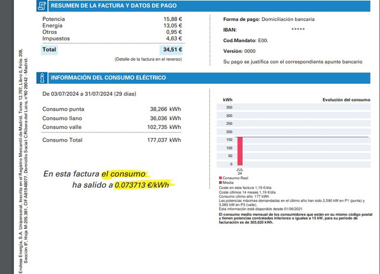Click the 'Impuestos' label
Viewport: 380px width, 274px height.
click(56, 39)
